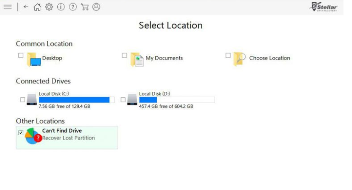This screenshot has height=190, width=352.
Task: Open the hamburger menu
Action: pos(8,7)
